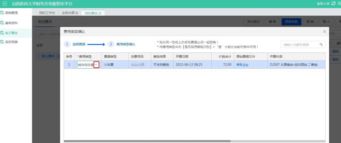The height and width of the screenshot is (143, 341).
Task: Open the 单张.jpg original file link
Action: click(x=242, y=65)
